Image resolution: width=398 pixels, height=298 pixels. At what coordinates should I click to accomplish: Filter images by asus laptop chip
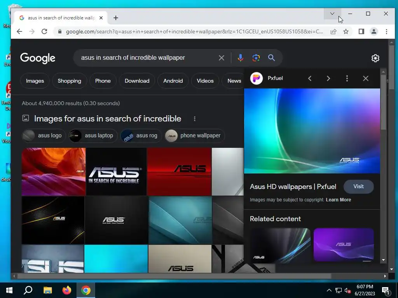point(93,135)
